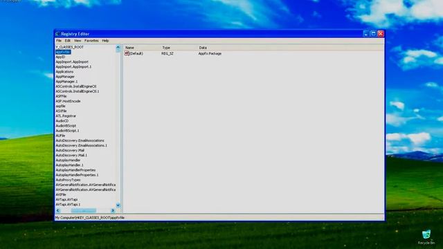Open the View menu

pos(78,41)
